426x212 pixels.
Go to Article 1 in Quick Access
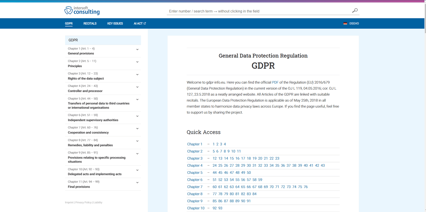[x=214, y=144]
